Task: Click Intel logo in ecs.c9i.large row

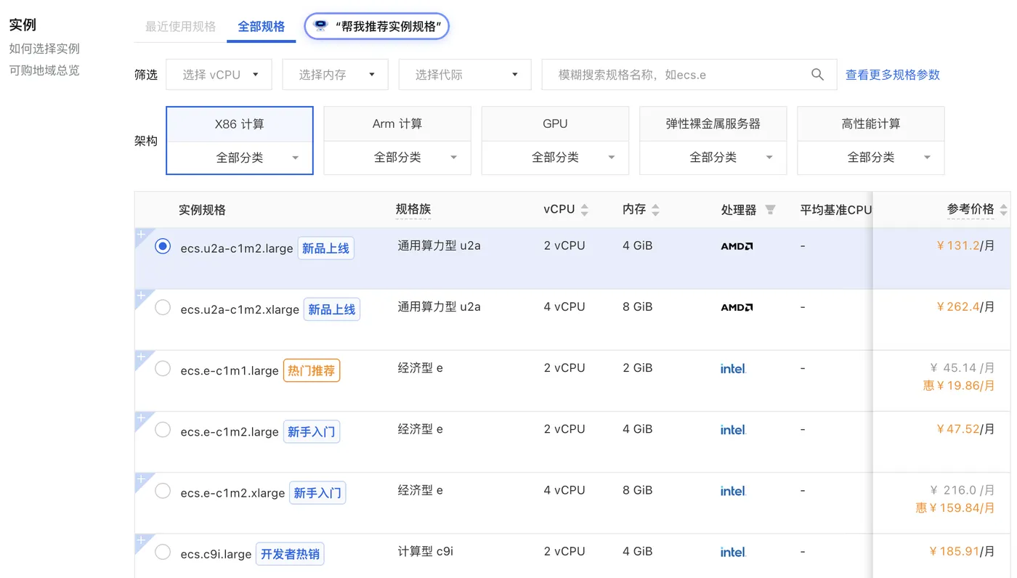Action: 733,553
